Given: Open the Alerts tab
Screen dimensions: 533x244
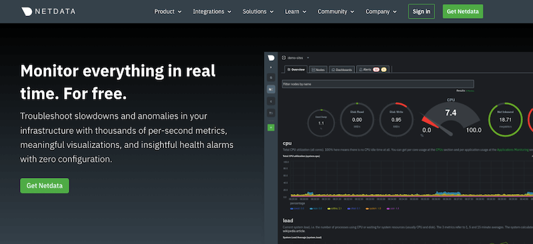Looking at the screenshot, I should (x=373, y=69).
